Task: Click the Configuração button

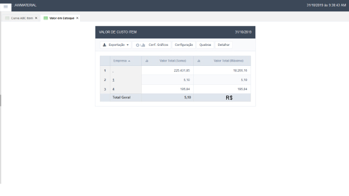Action: 183,45
